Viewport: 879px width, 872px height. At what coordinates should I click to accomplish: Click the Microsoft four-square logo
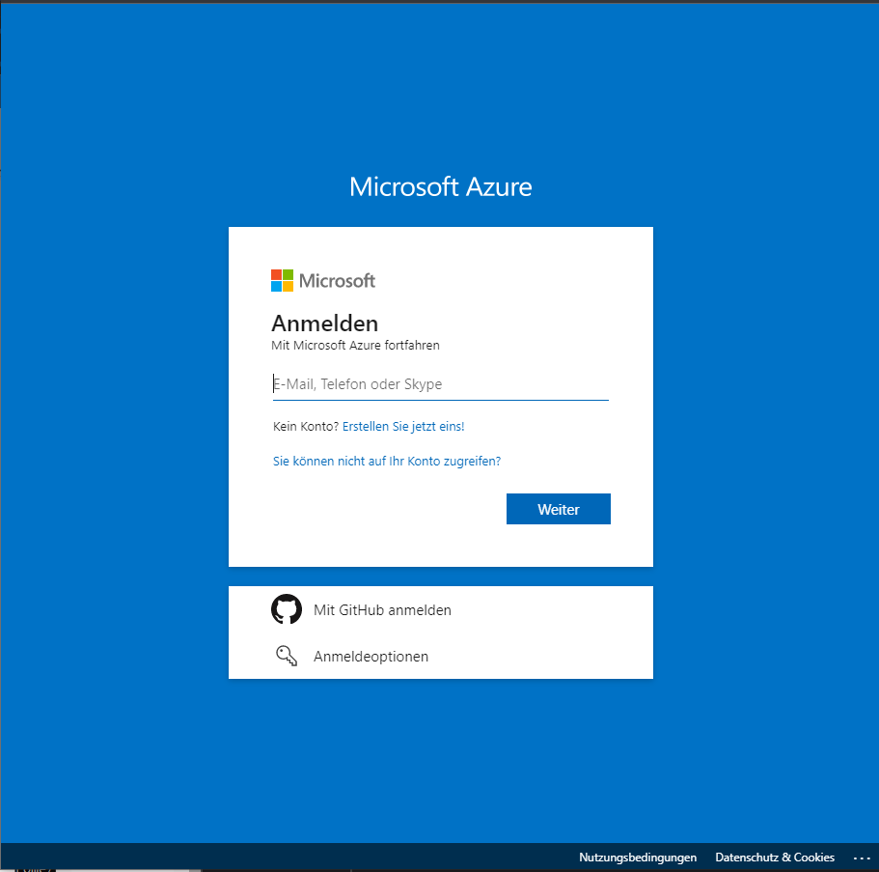click(282, 281)
